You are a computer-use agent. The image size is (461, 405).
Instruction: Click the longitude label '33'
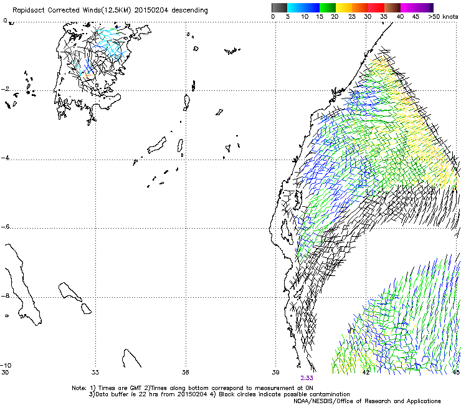pos(95,373)
